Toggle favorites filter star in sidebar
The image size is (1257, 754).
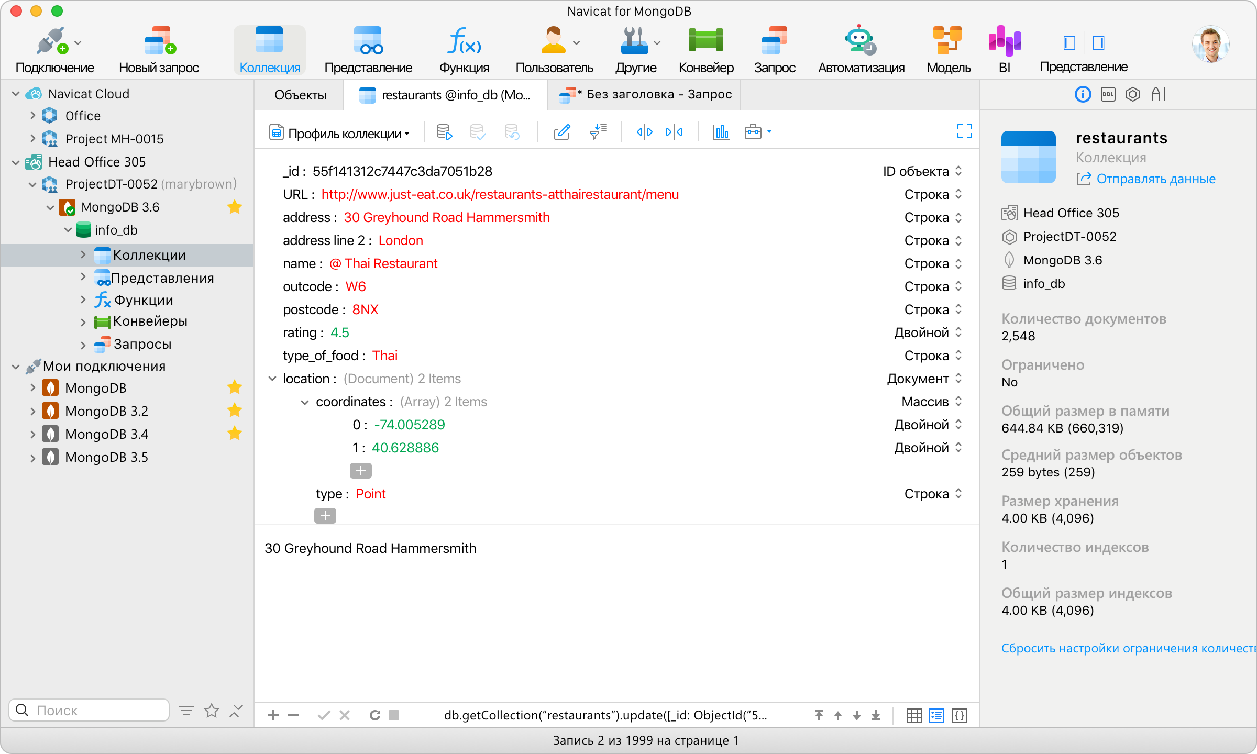pos(212,711)
